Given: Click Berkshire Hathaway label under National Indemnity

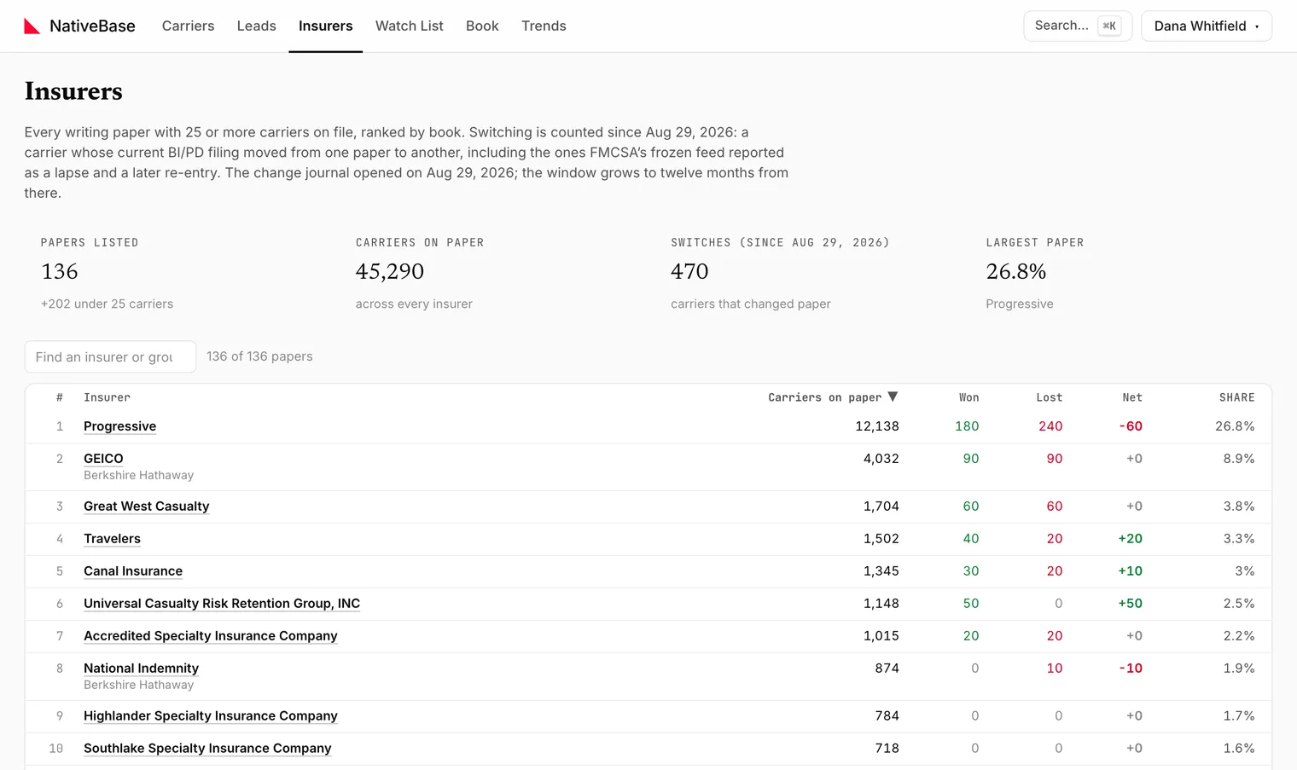Looking at the screenshot, I should pyautogui.click(x=138, y=685).
